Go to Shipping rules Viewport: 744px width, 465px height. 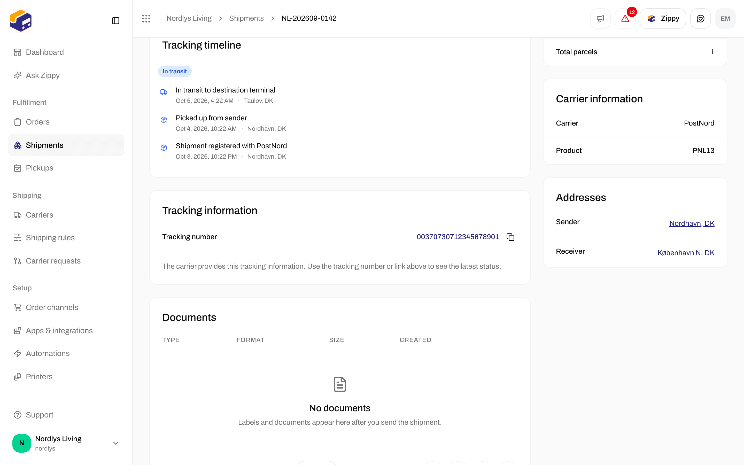click(66, 238)
